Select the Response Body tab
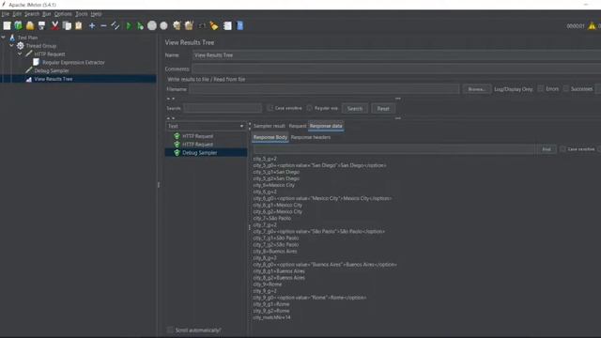 point(270,137)
